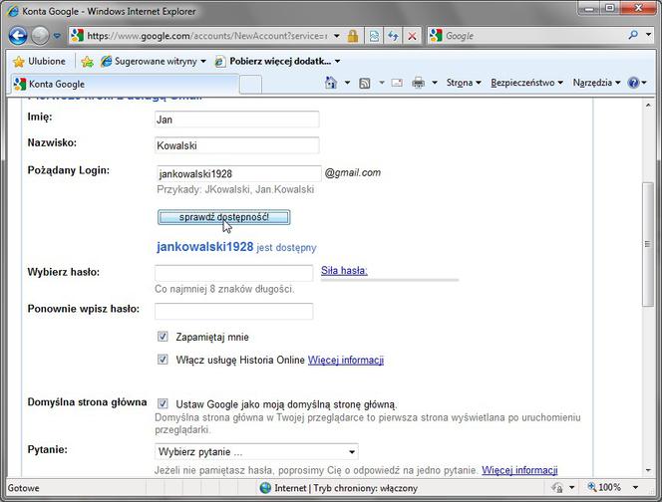
Task: Open Więcej informacji link beside Historia Online
Action: click(346, 360)
